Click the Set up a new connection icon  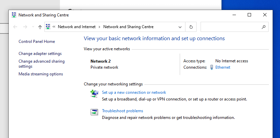tap(94, 94)
